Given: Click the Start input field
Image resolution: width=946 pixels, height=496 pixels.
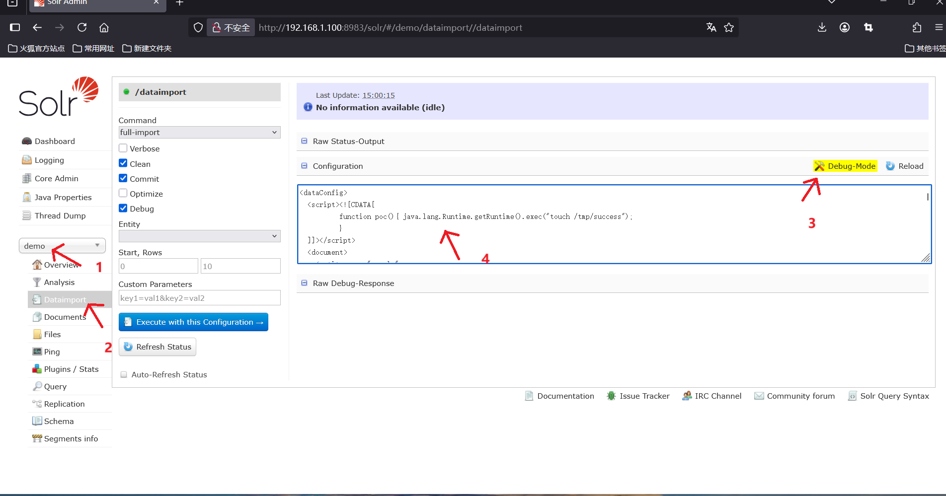Looking at the screenshot, I should point(158,266).
